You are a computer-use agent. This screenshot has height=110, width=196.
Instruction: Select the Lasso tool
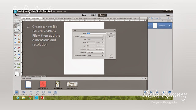pos(15,30)
